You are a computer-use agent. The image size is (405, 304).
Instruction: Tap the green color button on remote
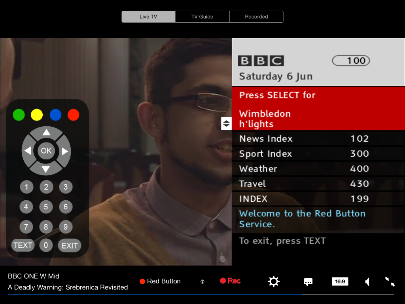point(19,115)
